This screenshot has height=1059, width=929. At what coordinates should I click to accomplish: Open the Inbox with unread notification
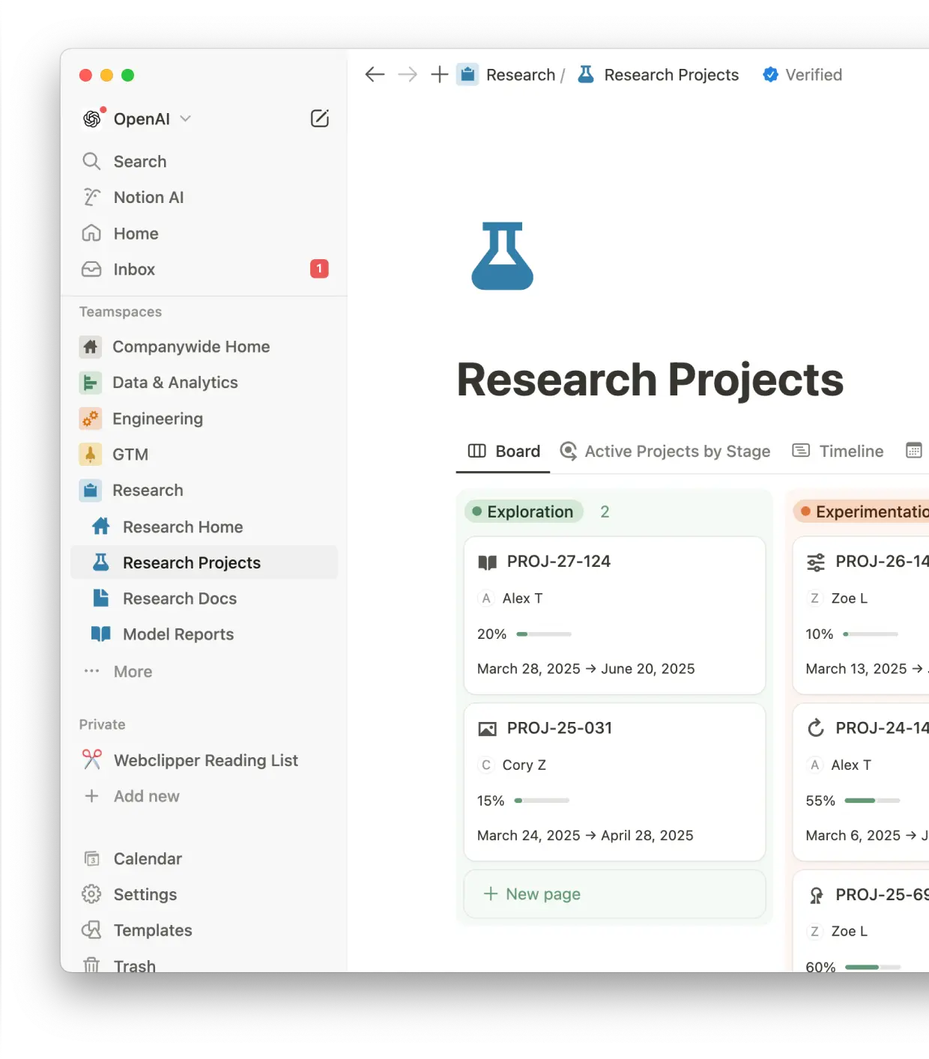134,270
